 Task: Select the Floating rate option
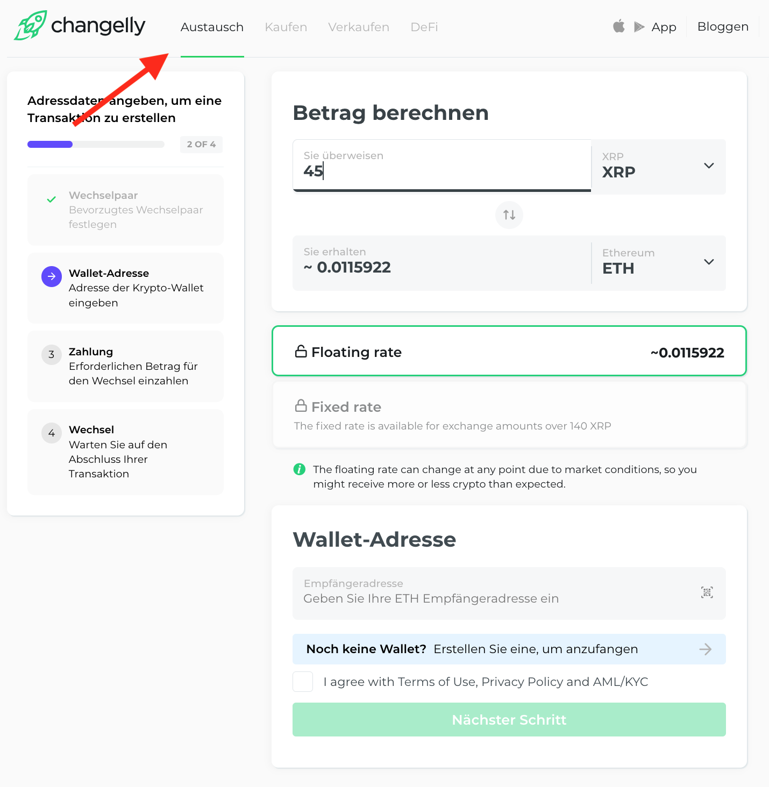tap(509, 351)
